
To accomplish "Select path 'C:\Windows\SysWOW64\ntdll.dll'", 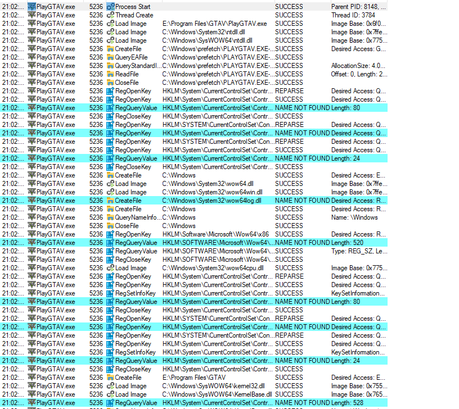I will tap(207, 40).
